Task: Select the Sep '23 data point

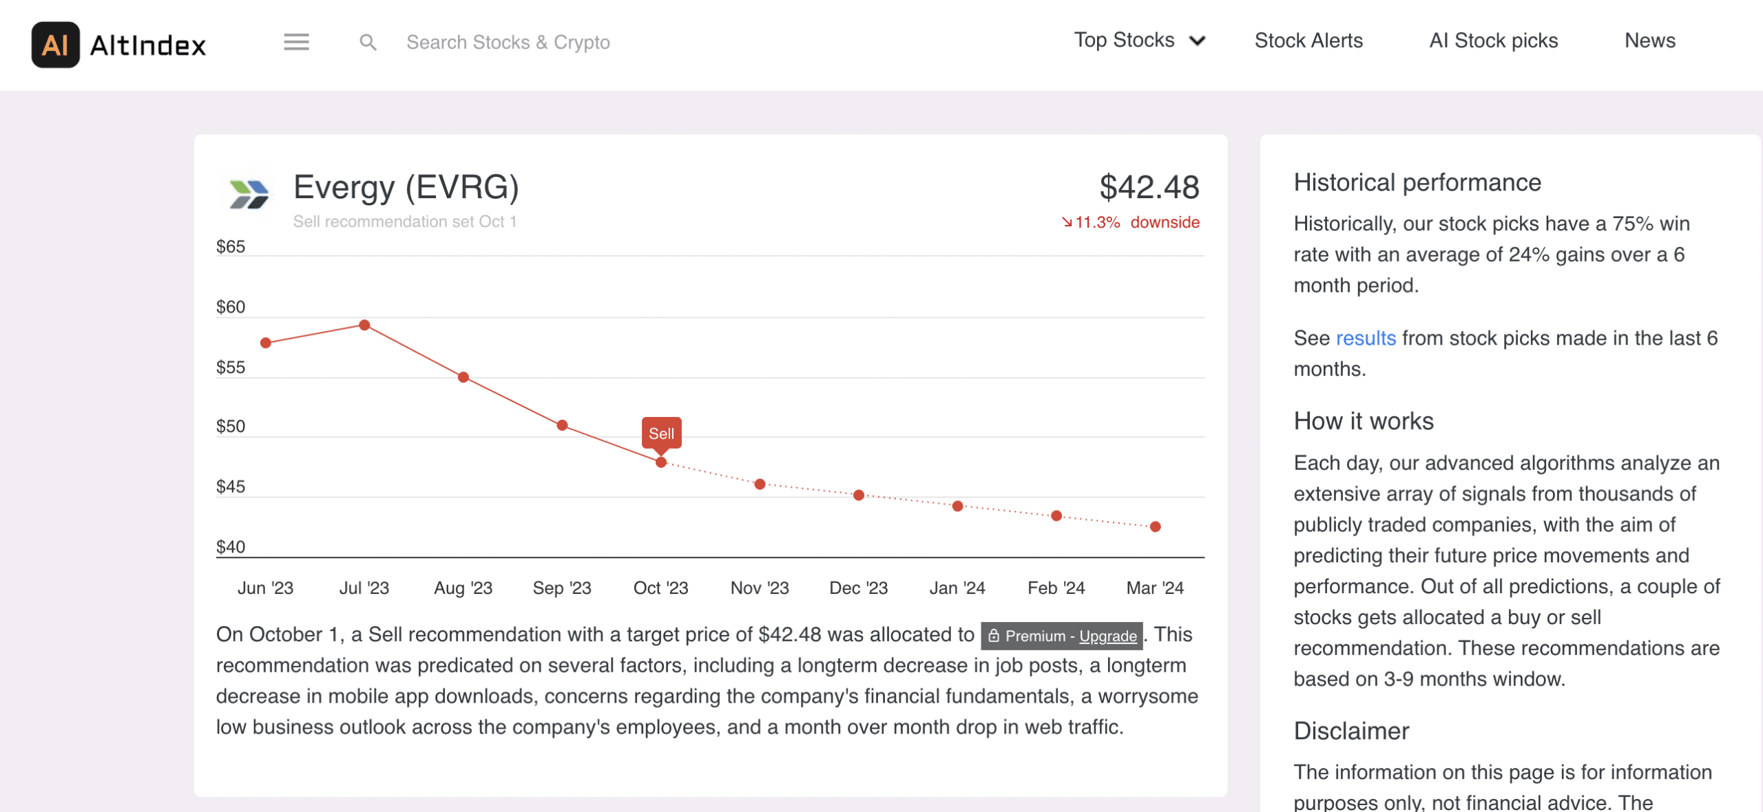Action: (563, 425)
